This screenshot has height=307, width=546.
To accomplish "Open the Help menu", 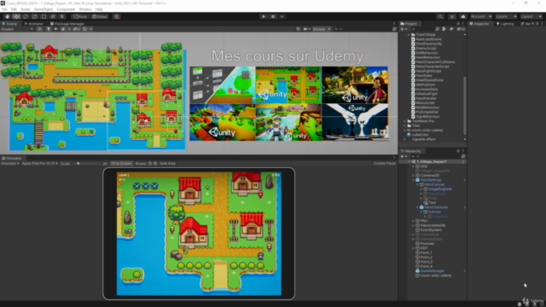I will pos(99,9).
